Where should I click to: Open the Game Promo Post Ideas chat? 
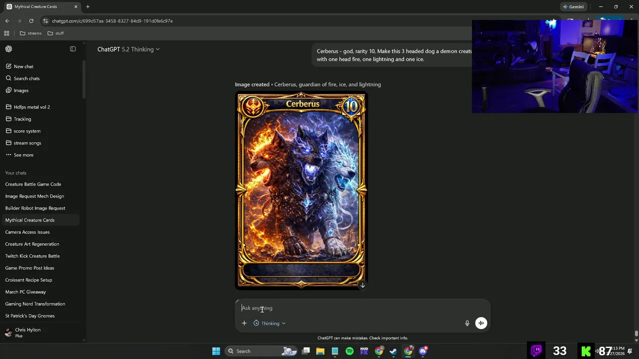(40, 268)
